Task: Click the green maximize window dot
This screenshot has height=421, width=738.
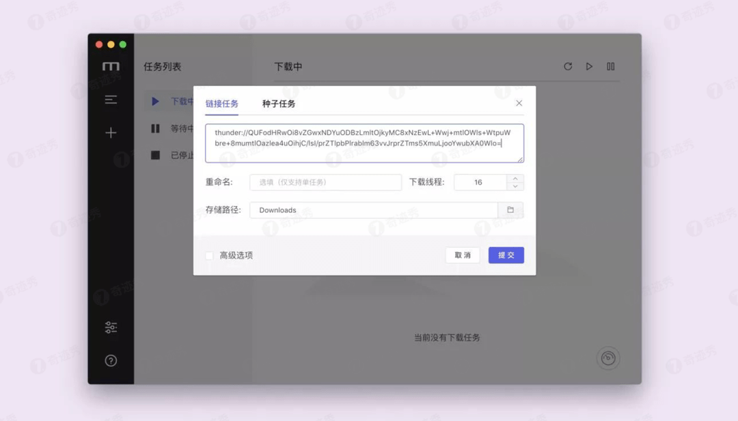Action: click(123, 44)
